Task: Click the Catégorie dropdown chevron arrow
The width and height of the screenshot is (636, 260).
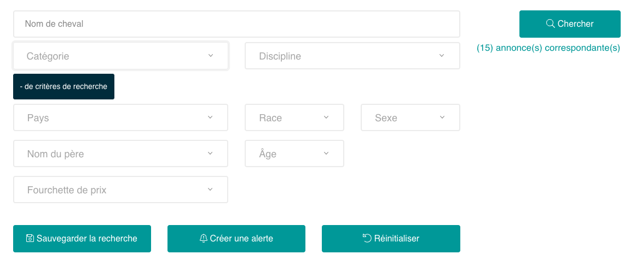Action: click(x=211, y=56)
